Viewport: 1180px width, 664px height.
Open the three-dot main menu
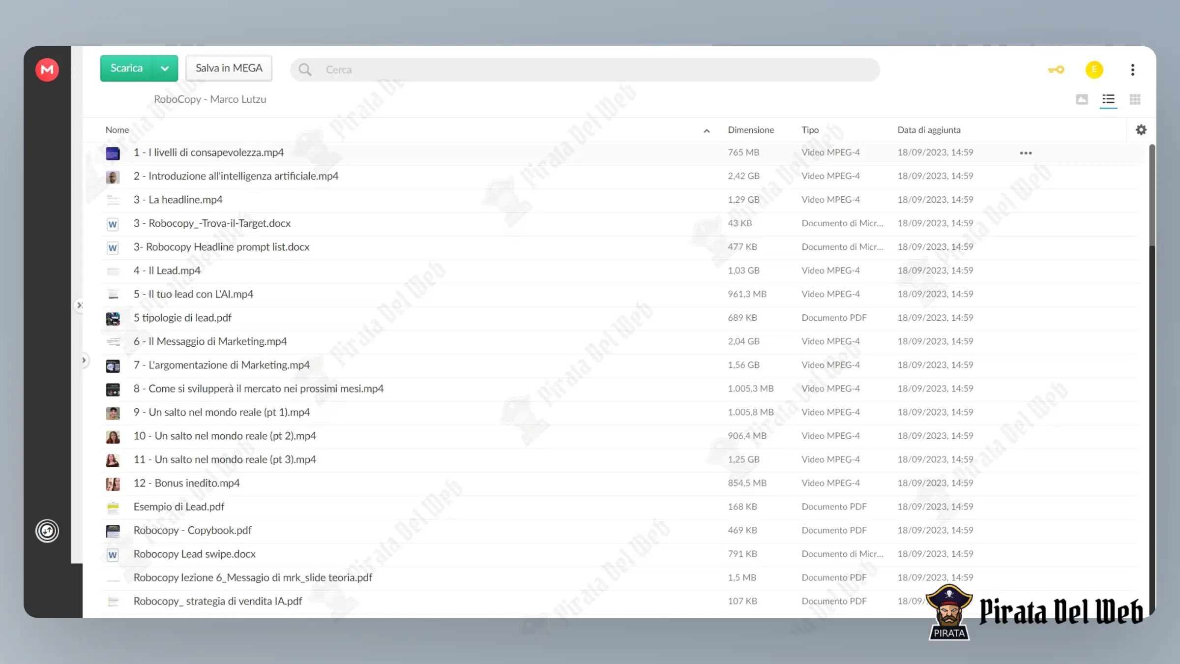pos(1133,70)
